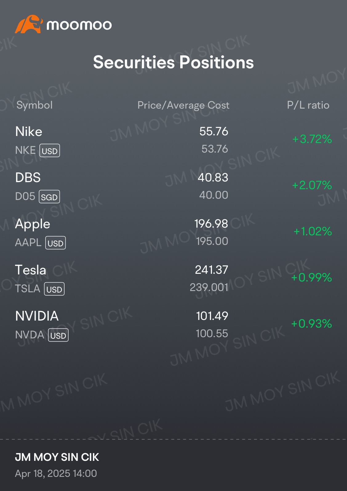Open the DBS position row
Screen dimensions: 347x491
point(173,186)
